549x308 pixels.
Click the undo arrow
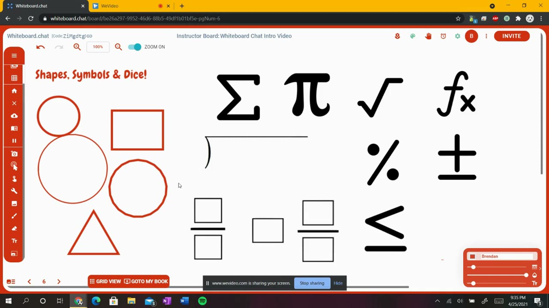(x=40, y=47)
